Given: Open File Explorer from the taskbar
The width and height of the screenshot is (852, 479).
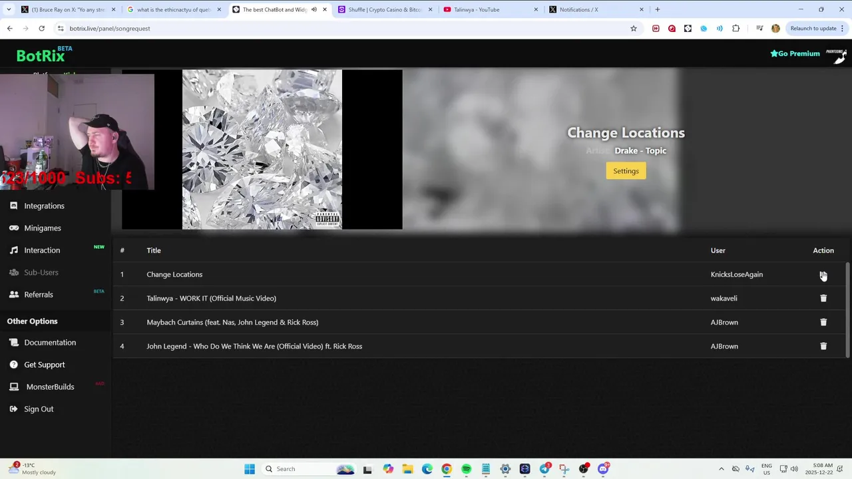Looking at the screenshot, I should 407,469.
